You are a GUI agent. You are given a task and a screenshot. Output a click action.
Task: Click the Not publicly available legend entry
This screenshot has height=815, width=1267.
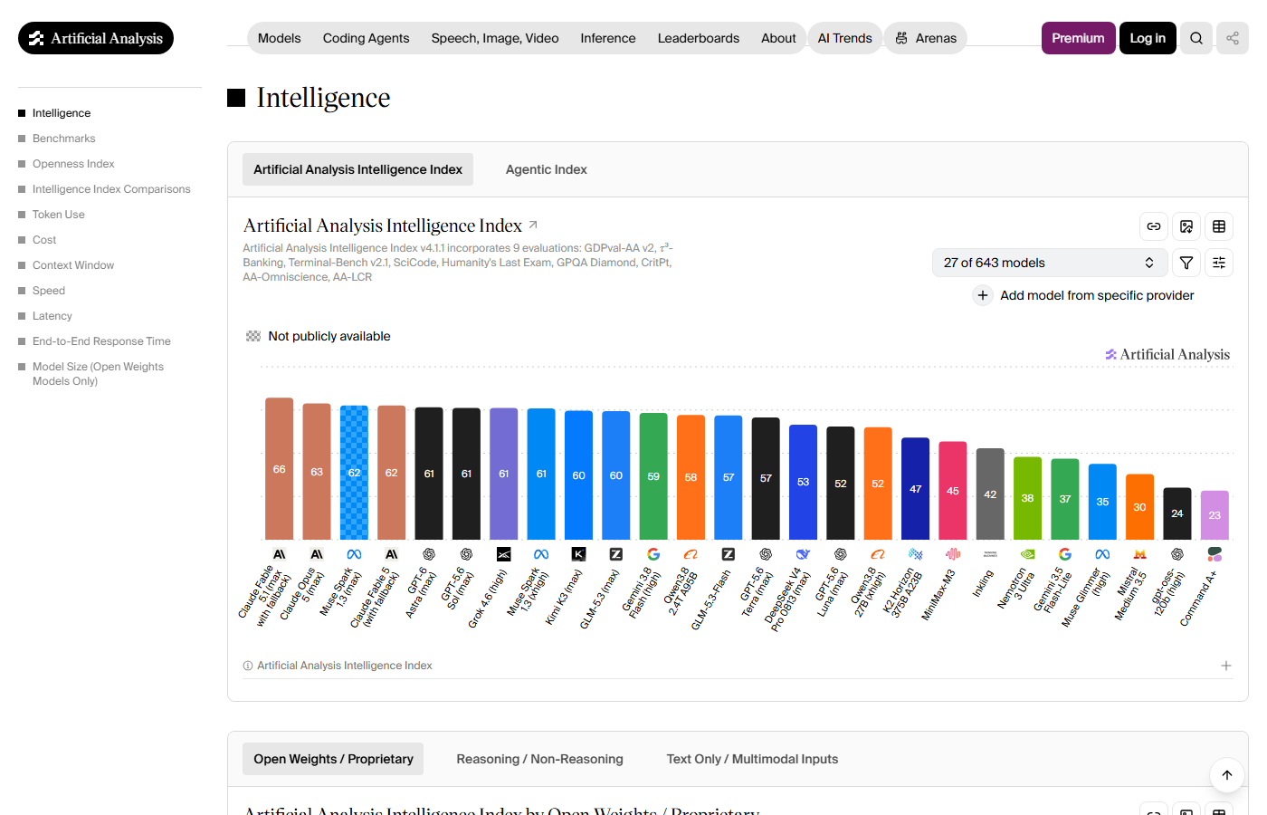[319, 336]
